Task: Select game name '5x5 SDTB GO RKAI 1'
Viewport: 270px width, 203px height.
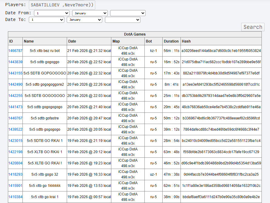Action: [45, 141]
